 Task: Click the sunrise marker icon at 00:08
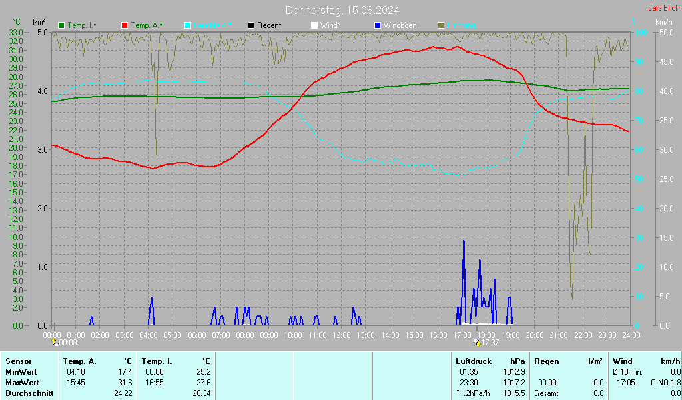click(x=55, y=342)
